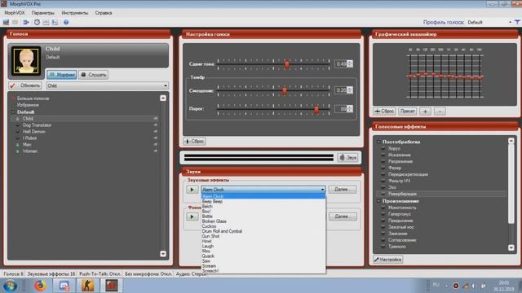The height and width of the screenshot is (293, 522).
Task: Play the selected sound effect
Action: (192, 190)
